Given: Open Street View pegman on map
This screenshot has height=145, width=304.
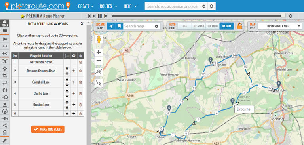Looking at the screenshot, I should (99, 39).
